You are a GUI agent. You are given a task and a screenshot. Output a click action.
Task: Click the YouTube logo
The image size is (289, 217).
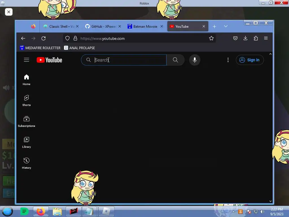[49, 60]
